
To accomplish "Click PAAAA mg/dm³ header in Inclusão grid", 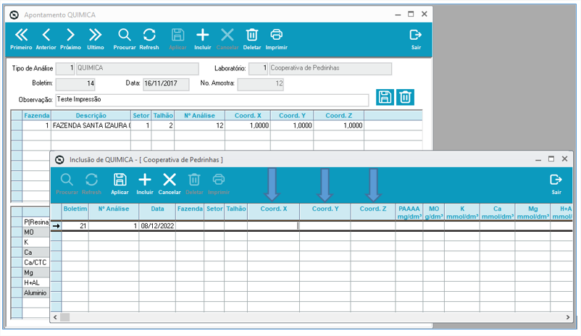I will point(409,212).
